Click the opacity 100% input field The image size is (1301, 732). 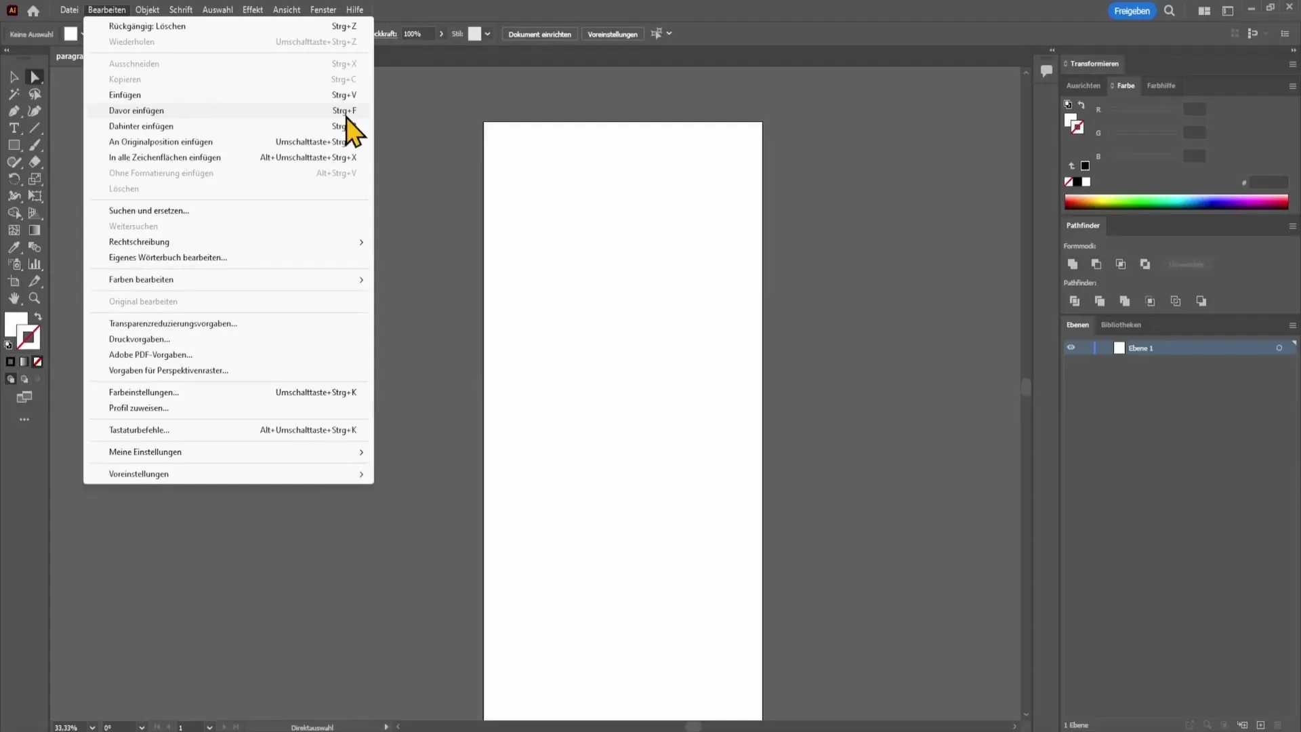[x=417, y=34]
